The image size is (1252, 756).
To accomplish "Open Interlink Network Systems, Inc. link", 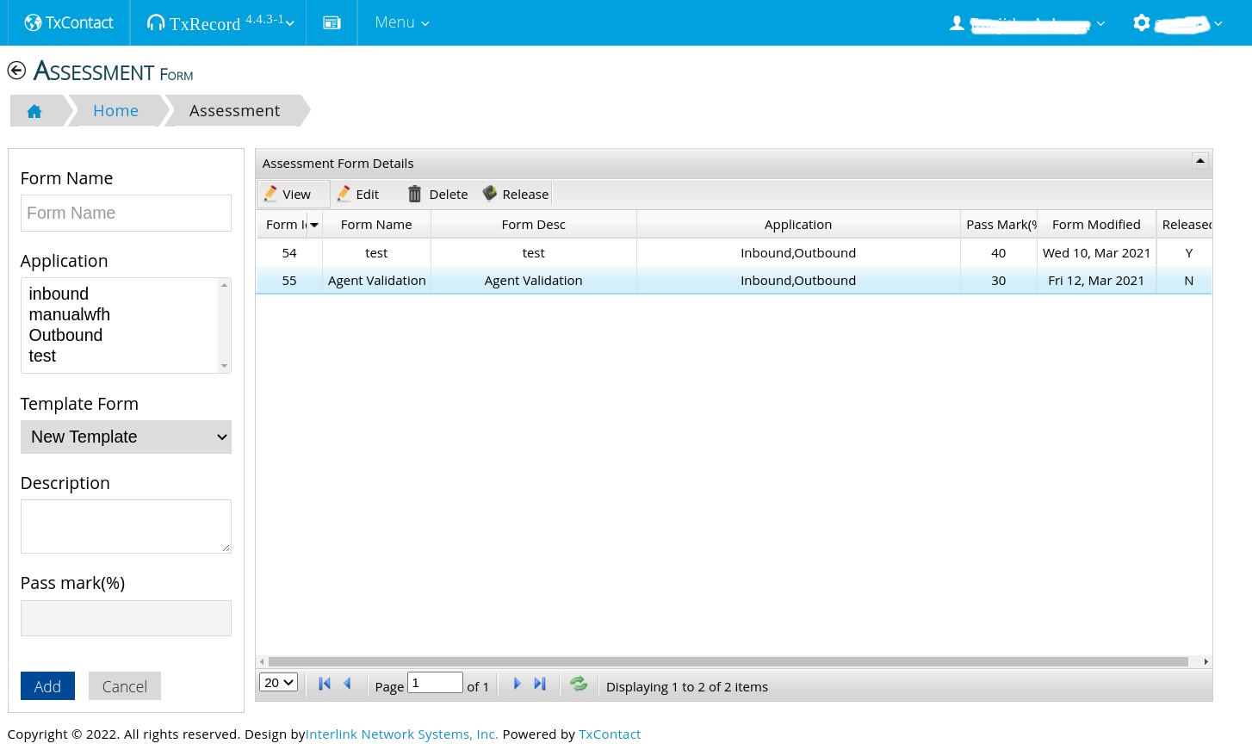I will (x=402, y=734).
